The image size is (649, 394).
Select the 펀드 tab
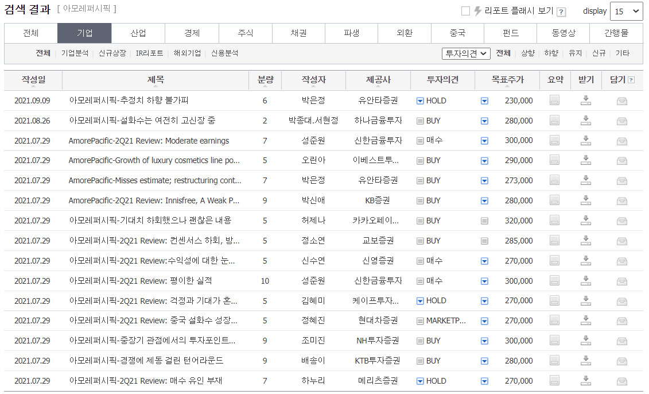click(510, 33)
